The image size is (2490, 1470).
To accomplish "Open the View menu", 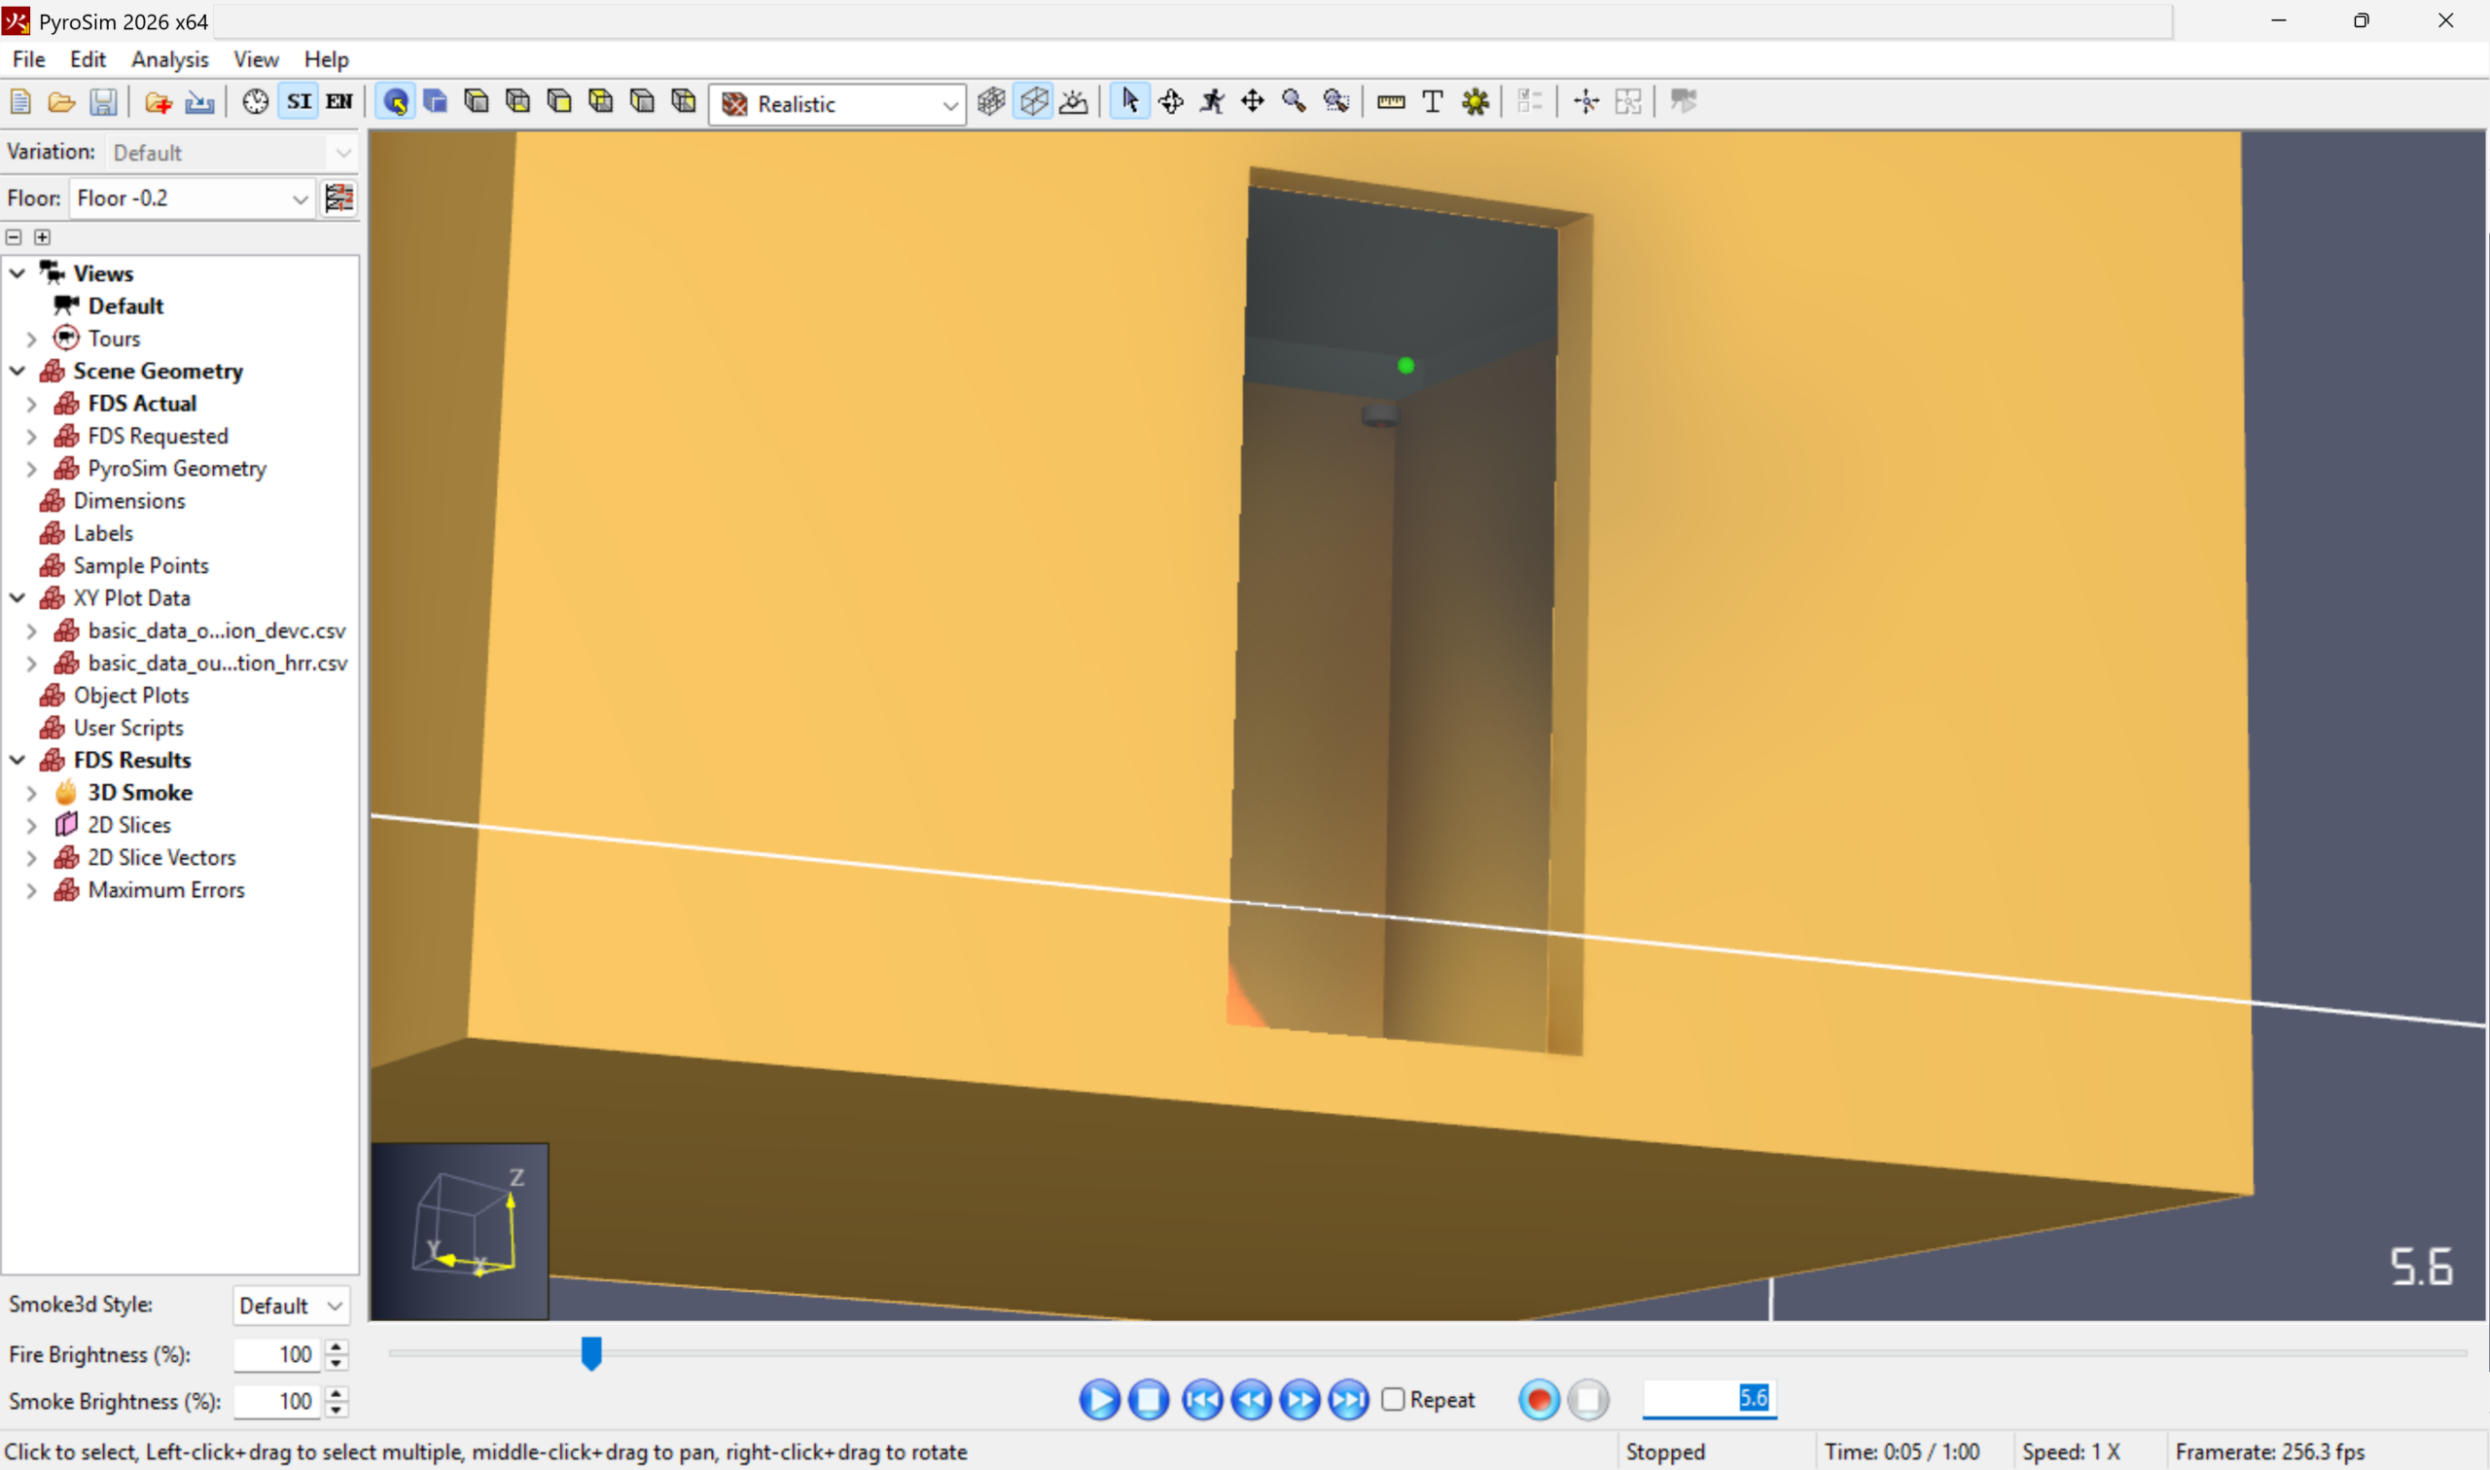I will pyautogui.click(x=256, y=59).
